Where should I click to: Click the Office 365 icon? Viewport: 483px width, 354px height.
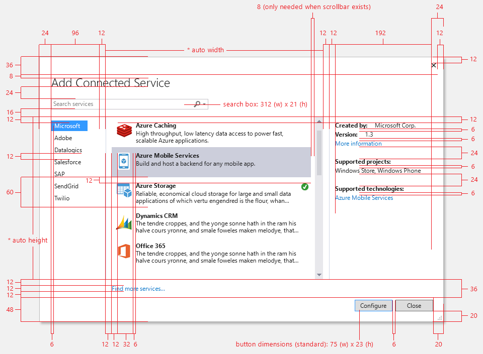pos(124,250)
